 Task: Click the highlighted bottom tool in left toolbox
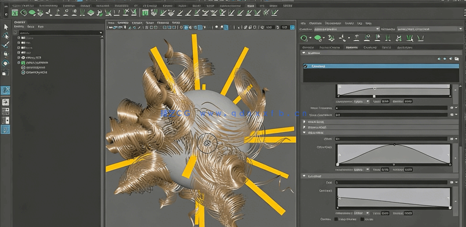click(x=6, y=130)
